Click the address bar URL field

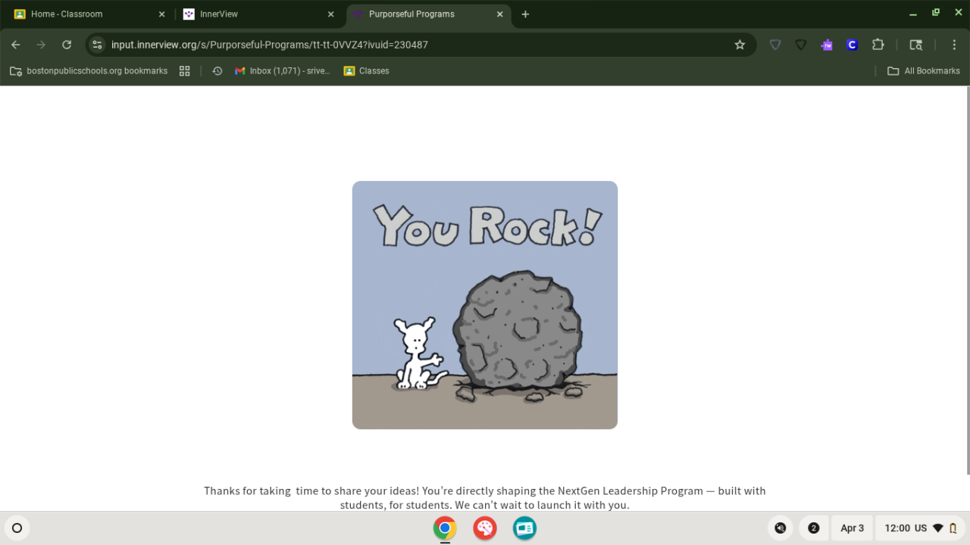coord(421,45)
